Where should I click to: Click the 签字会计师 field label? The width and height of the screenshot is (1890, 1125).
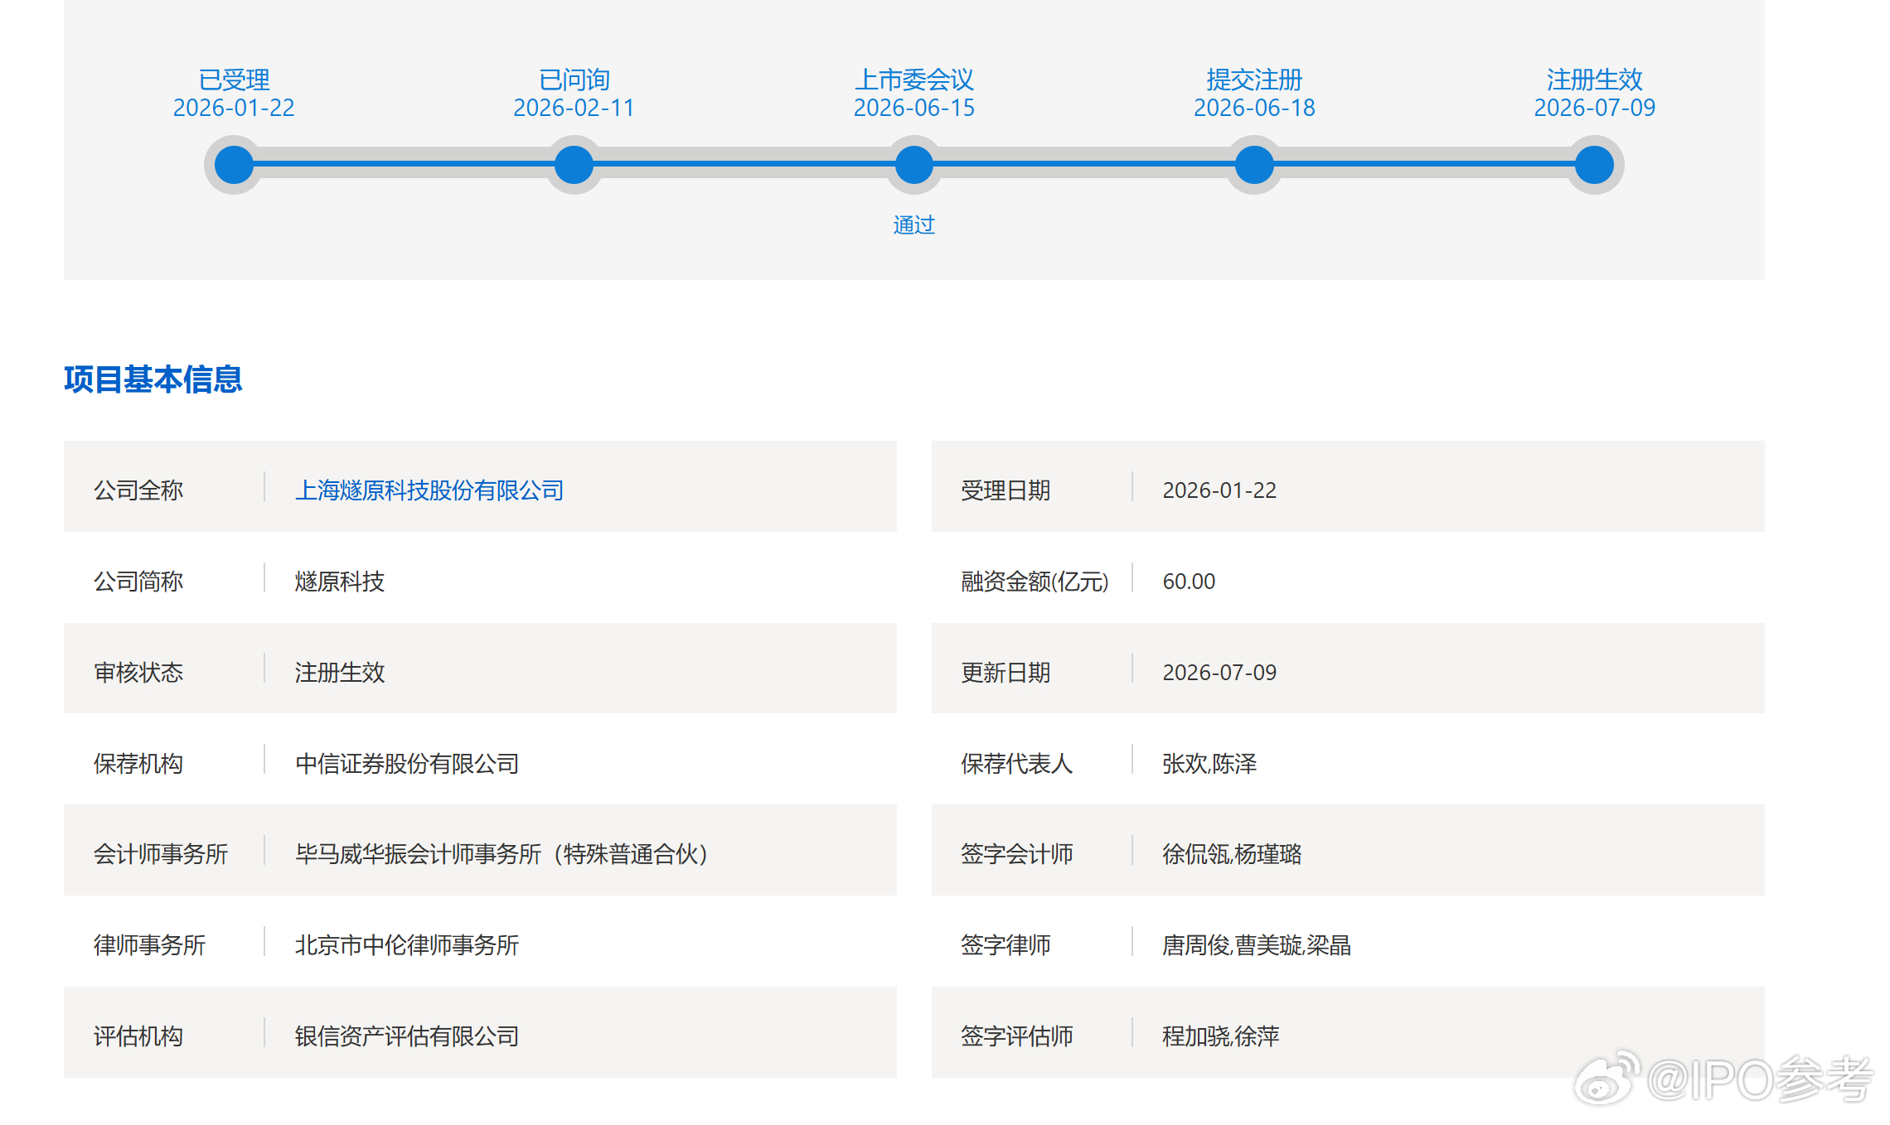click(x=1017, y=854)
